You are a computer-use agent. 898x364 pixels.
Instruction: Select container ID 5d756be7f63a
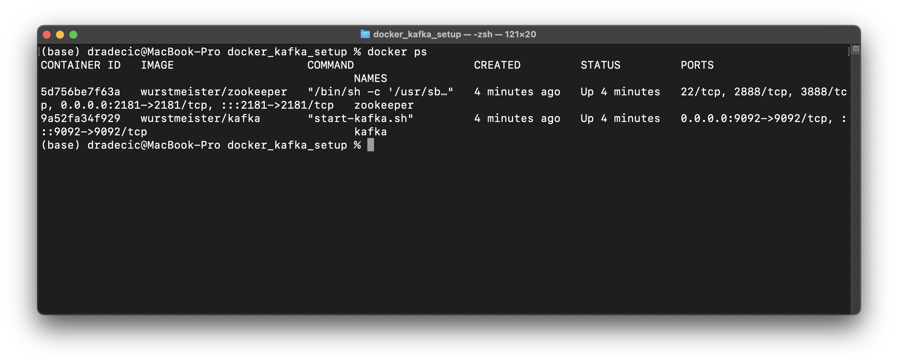point(80,92)
